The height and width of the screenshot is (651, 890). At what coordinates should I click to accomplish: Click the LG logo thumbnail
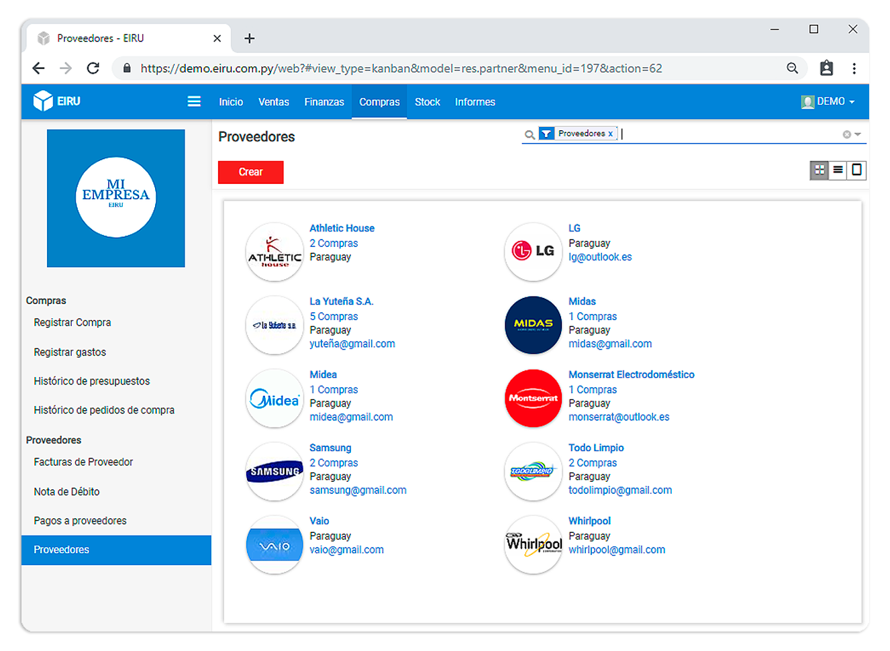pyautogui.click(x=534, y=252)
